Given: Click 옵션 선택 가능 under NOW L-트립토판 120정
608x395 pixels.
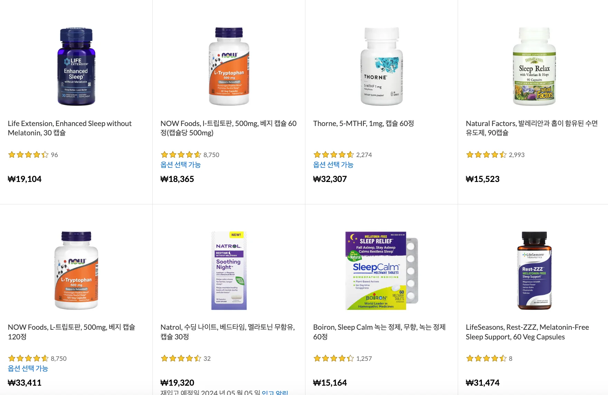Looking at the screenshot, I should [x=28, y=368].
